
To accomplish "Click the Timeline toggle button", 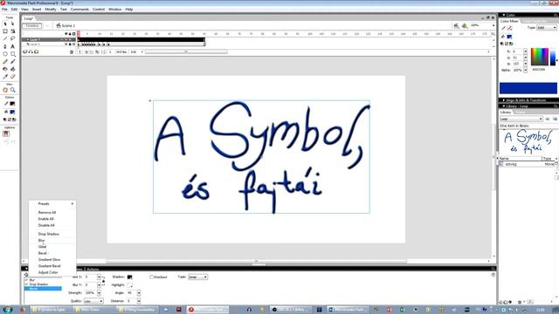I will click(32, 25).
